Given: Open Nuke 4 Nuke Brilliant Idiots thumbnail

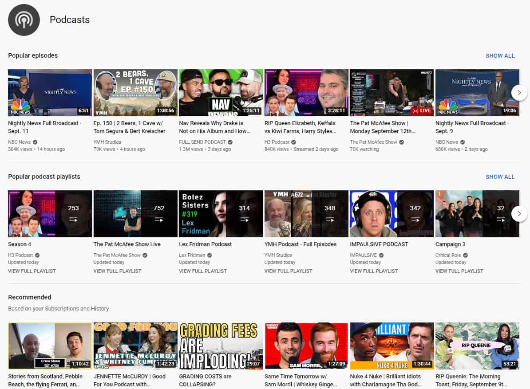Looking at the screenshot, I should click(x=392, y=346).
